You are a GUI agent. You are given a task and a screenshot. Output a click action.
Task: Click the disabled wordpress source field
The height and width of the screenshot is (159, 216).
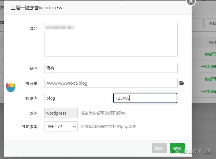(61, 113)
